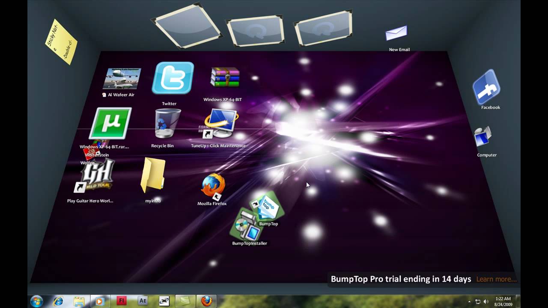Open Adobe After Effects from the taskbar
The image size is (548, 308).
click(x=143, y=301)
